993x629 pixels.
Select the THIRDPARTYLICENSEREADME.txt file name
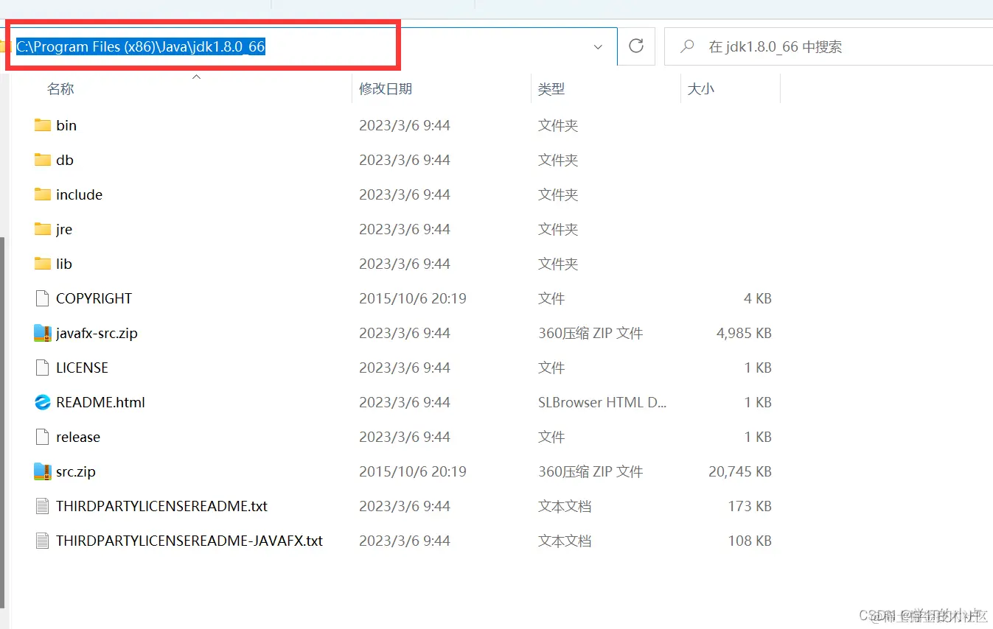[161, 506]
